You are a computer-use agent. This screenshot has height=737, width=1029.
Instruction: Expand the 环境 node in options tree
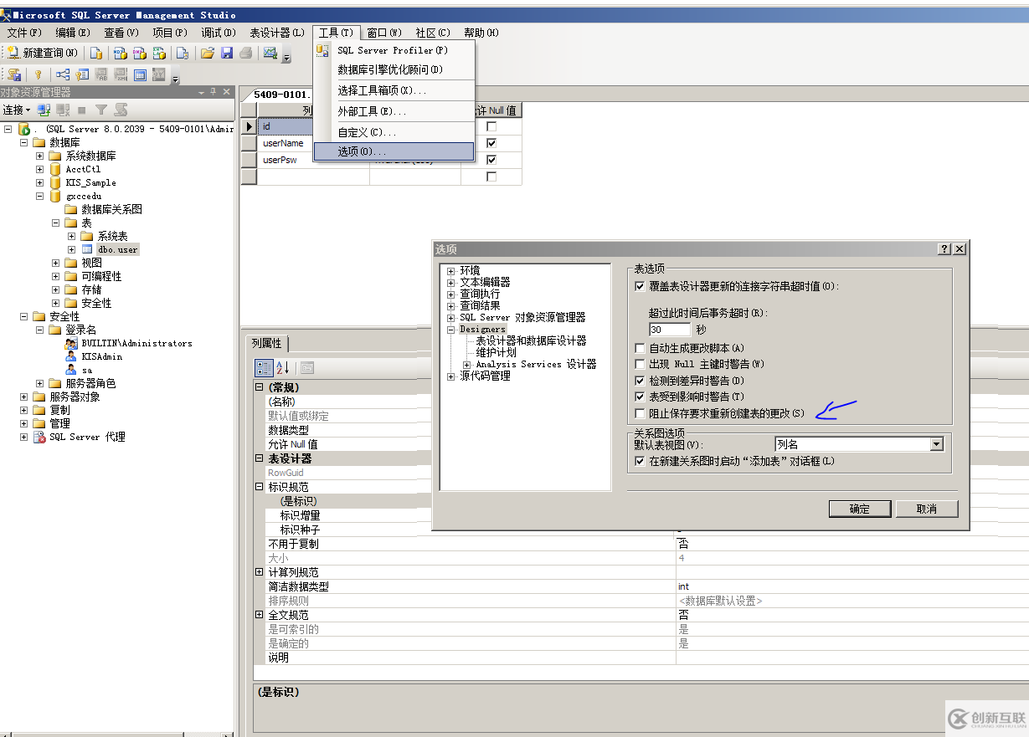click(x=451, y=271)
